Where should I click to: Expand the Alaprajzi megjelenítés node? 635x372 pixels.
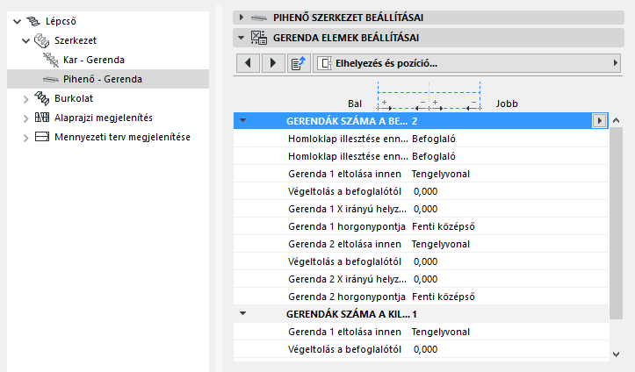pyautogui.click(x=26, y=118)
